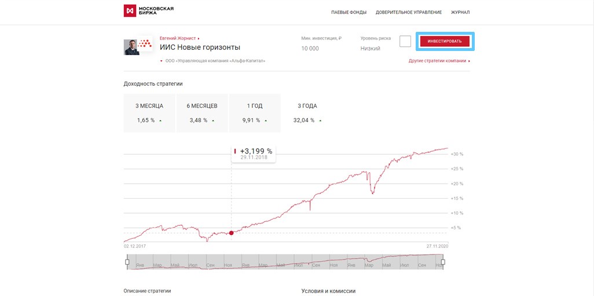Open the Евгений Жорнист manager link
The width and height of the screenshot is (594, 296).
point(179,38)
